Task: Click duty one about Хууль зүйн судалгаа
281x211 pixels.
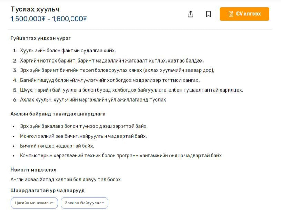Action: [x=68, y=51]
